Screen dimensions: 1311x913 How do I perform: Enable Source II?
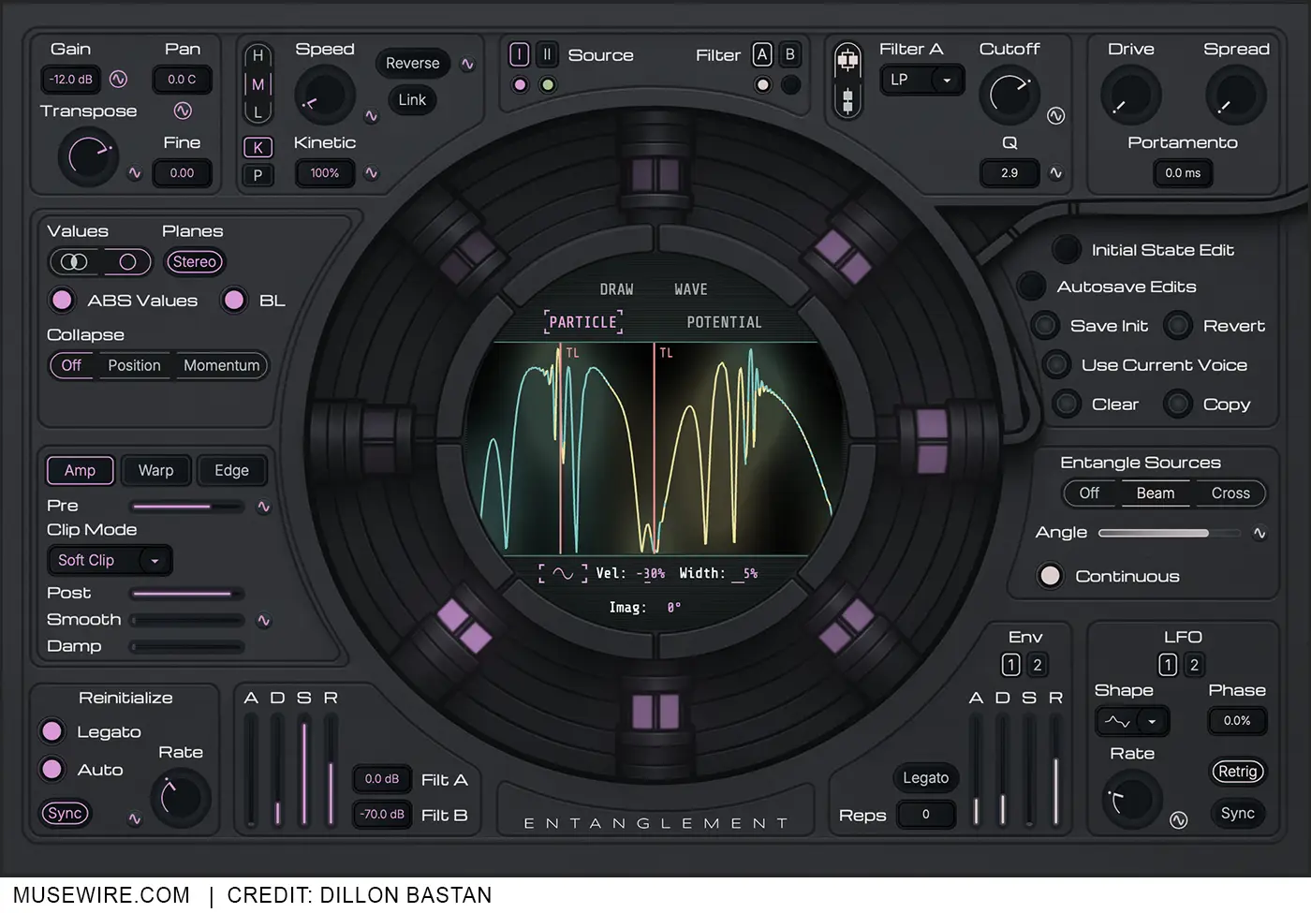point(546,54)
